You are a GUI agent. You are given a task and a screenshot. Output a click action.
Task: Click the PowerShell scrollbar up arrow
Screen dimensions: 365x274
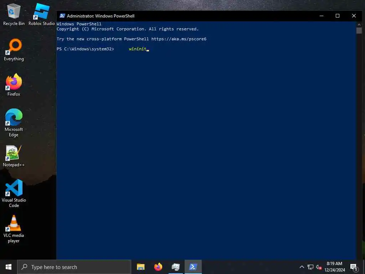[359, 24]
